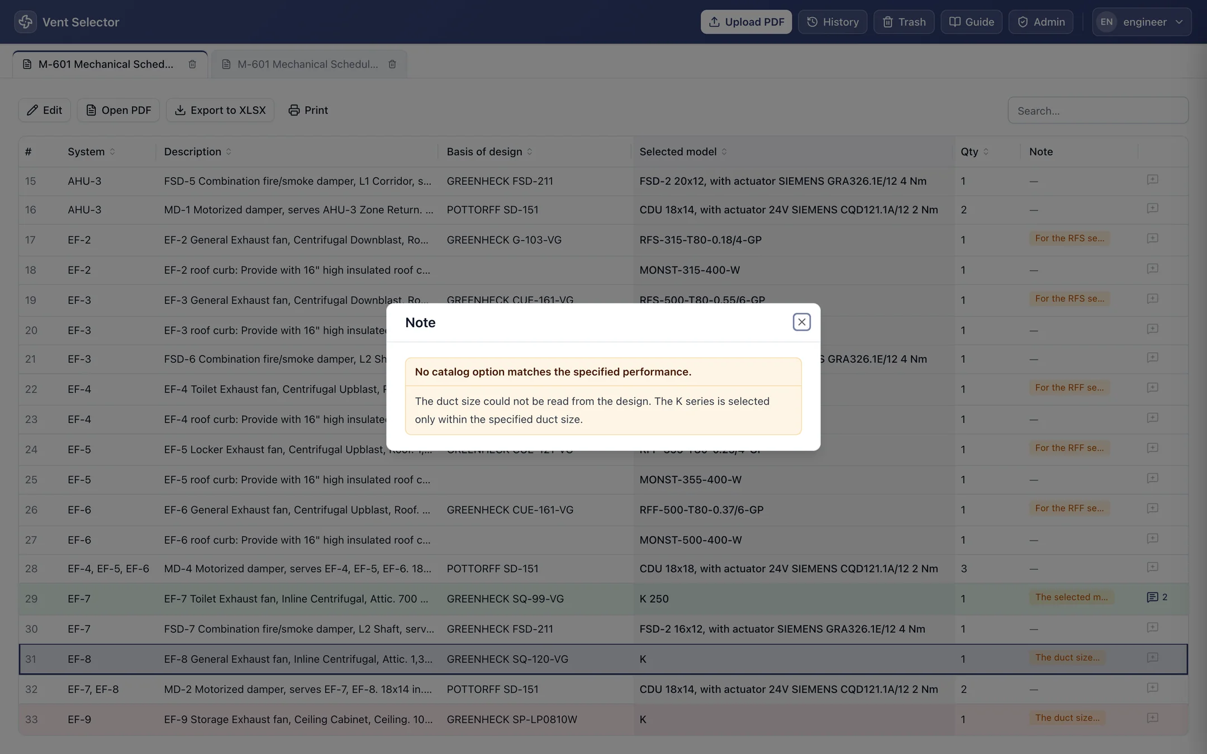The height and width of the screenshot is (754, 1207).
Task: Click the Vent Selector fan logo
Action: coord(25,22)
